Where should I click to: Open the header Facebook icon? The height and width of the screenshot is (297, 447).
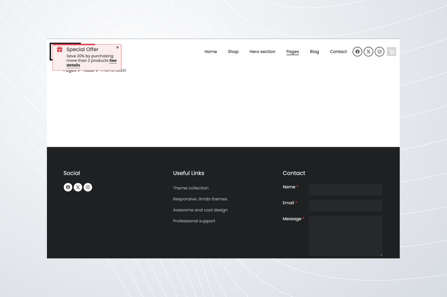click(357, 52)
